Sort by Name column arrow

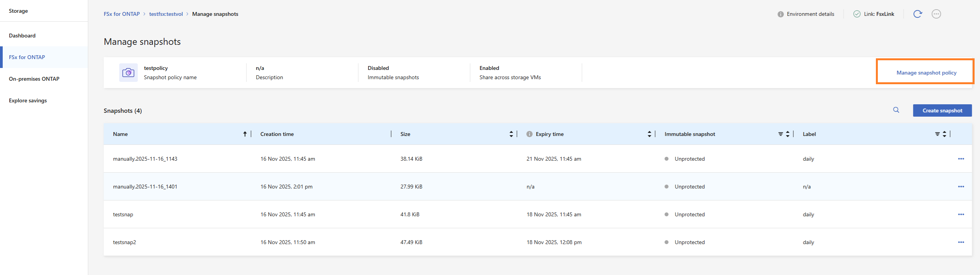[245, 134]
